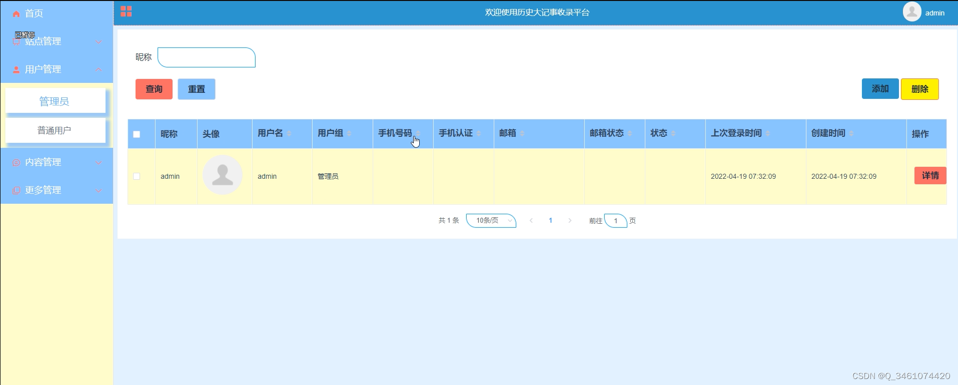Click the 上次登录时间 cell of admin row

point(743,176)
